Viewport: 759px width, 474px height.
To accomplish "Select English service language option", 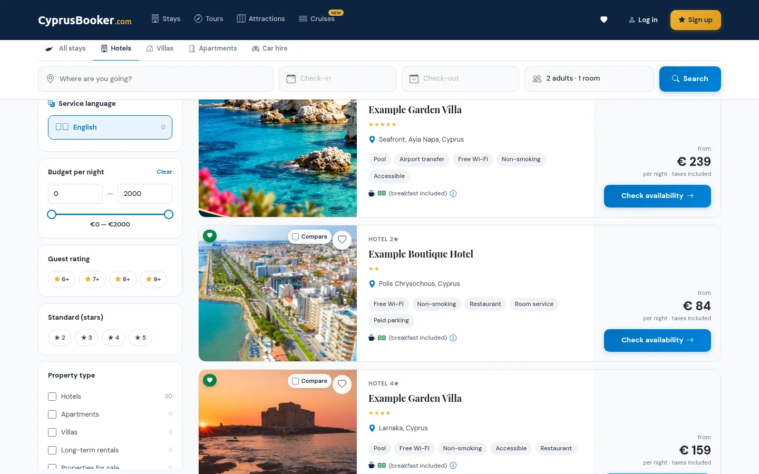I will 110,127.
